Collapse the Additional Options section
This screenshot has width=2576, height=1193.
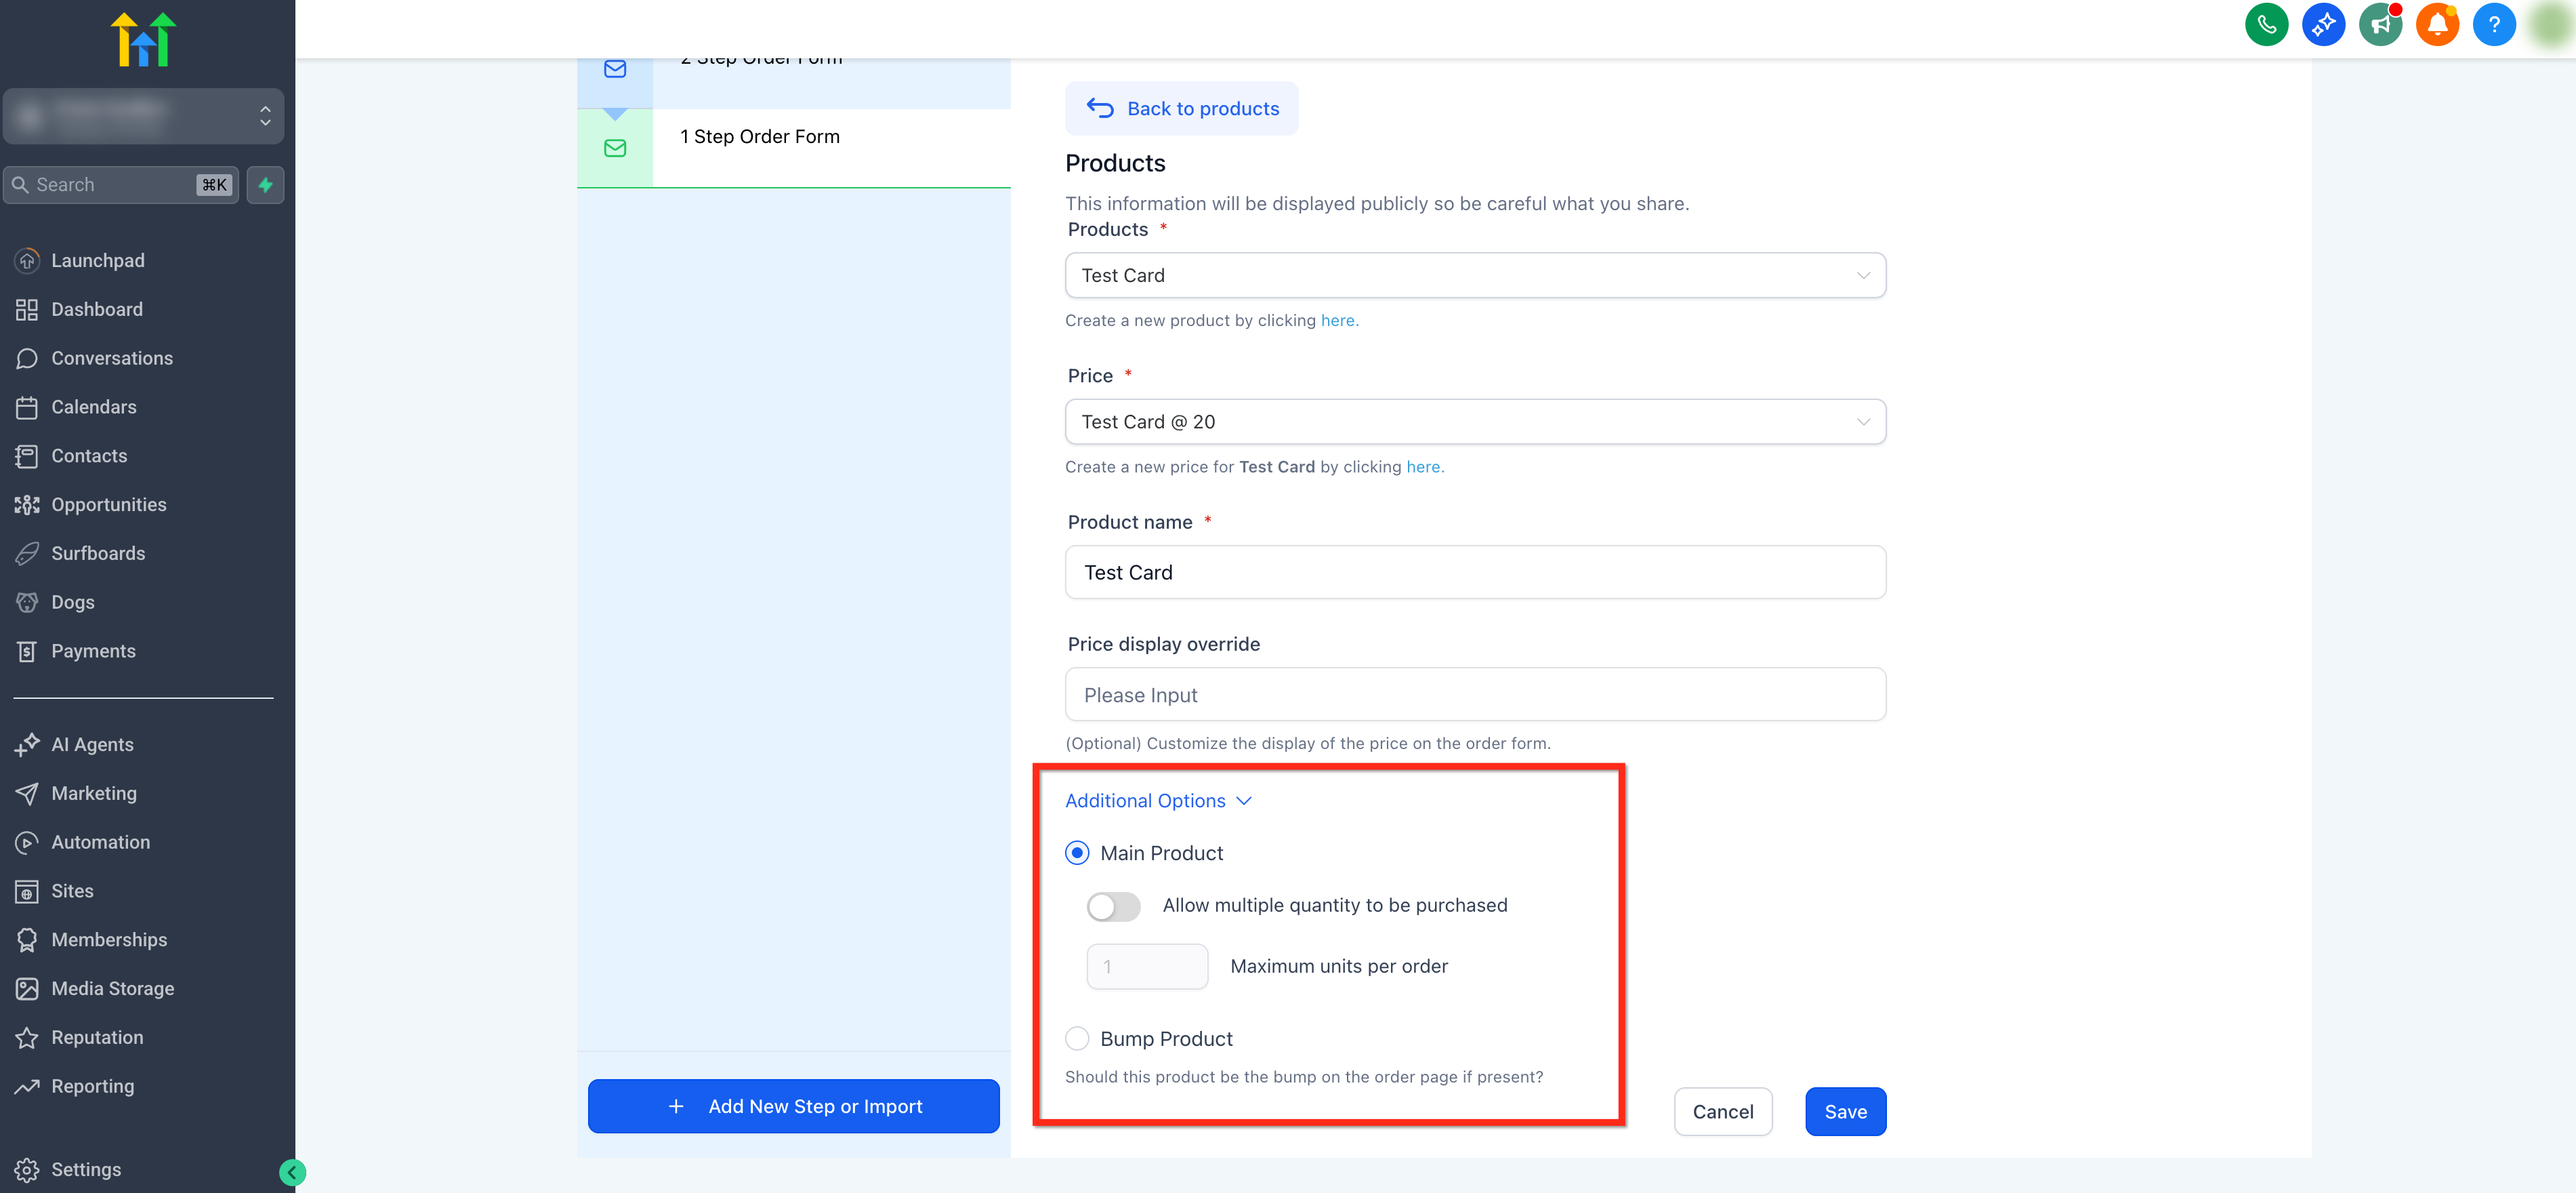click(x=1158, y=801)
